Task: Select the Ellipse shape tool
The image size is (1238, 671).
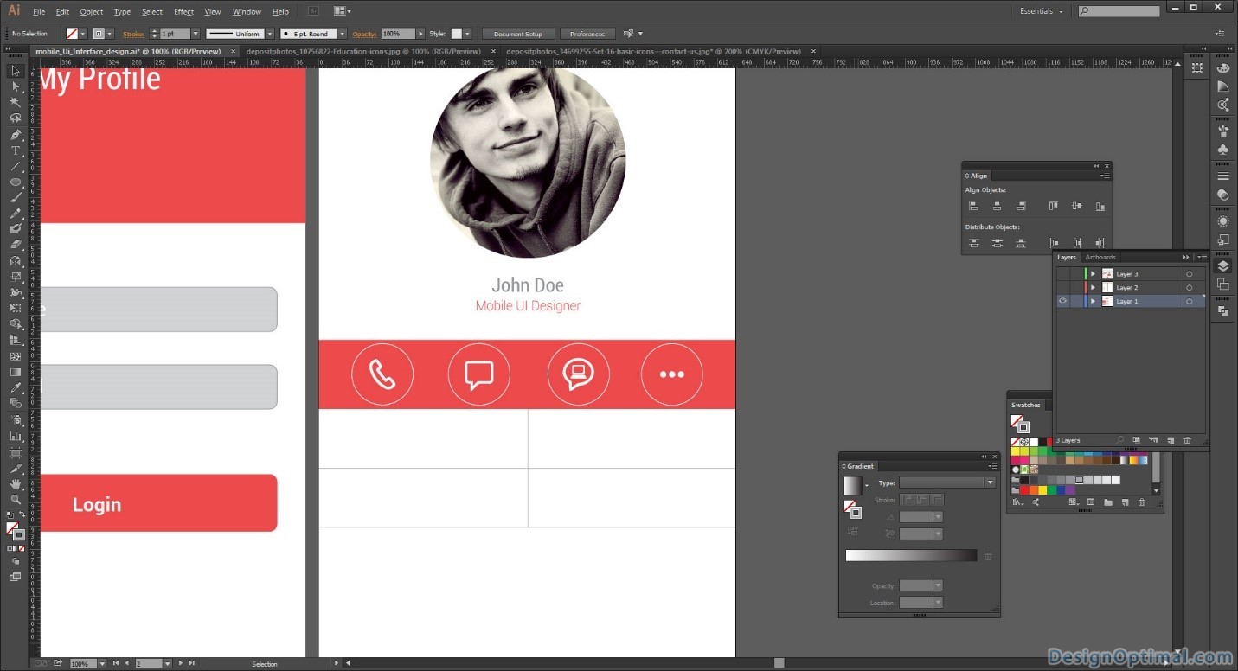Action: [15, 182]
